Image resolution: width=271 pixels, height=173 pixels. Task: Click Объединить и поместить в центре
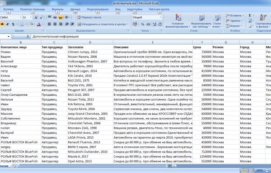(x=102, y=24)
